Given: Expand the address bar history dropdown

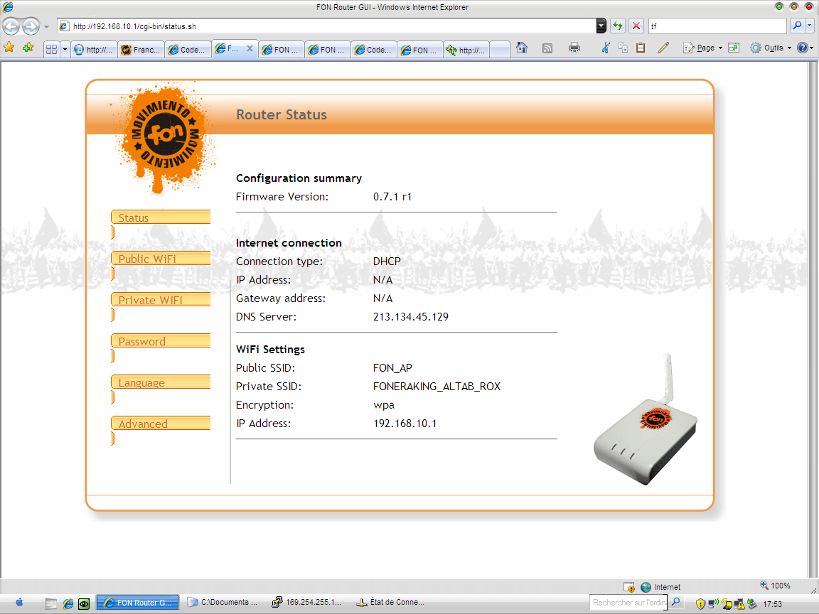Looking at the screenshot, I should point(601,26).
